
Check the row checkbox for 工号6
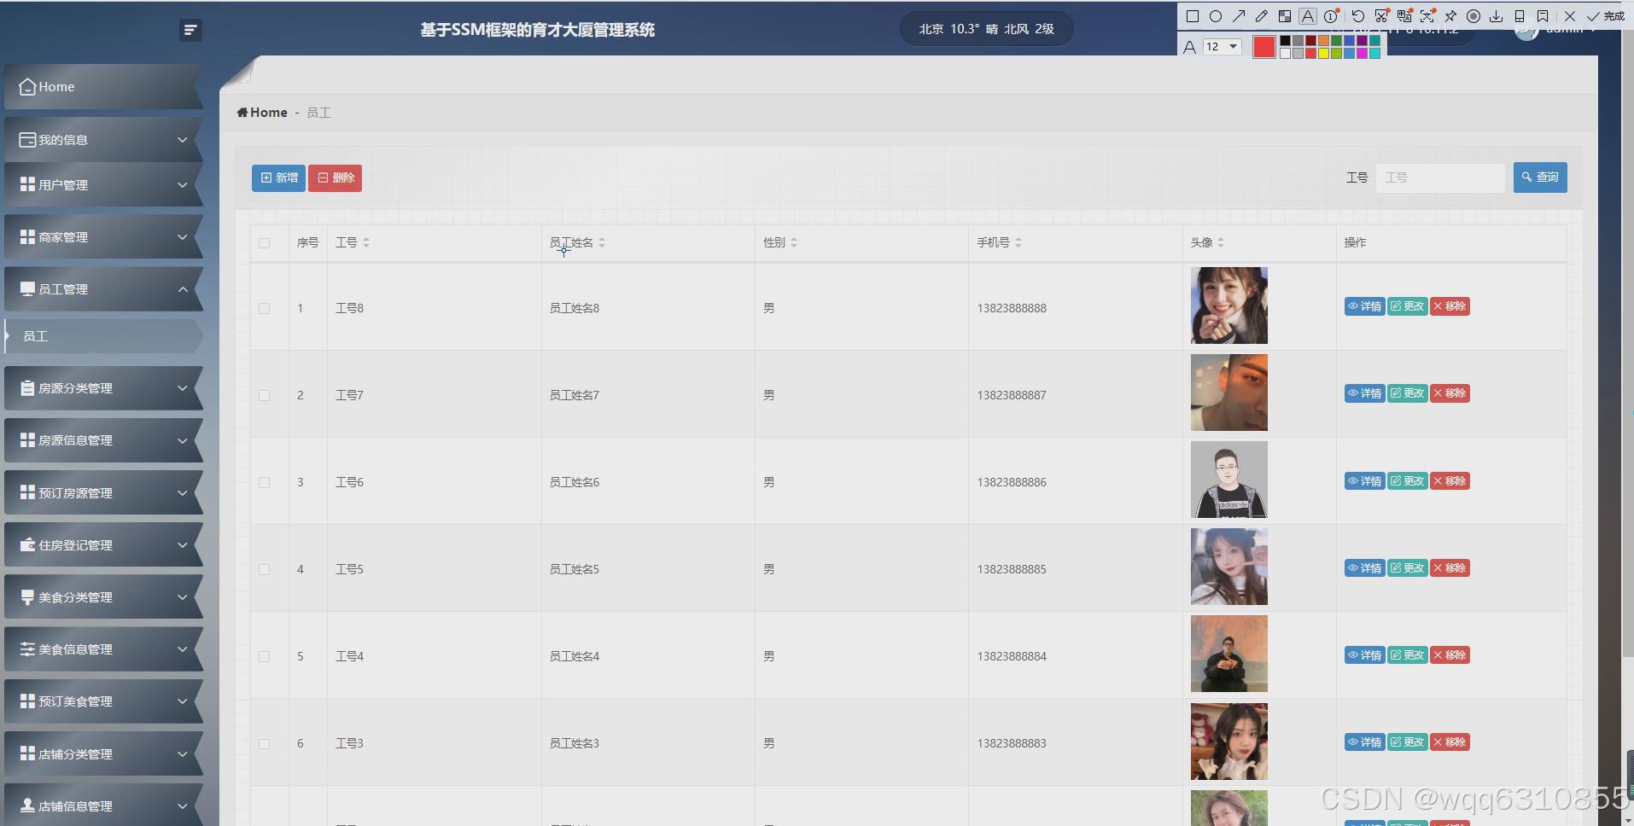[x=264, y=482]
